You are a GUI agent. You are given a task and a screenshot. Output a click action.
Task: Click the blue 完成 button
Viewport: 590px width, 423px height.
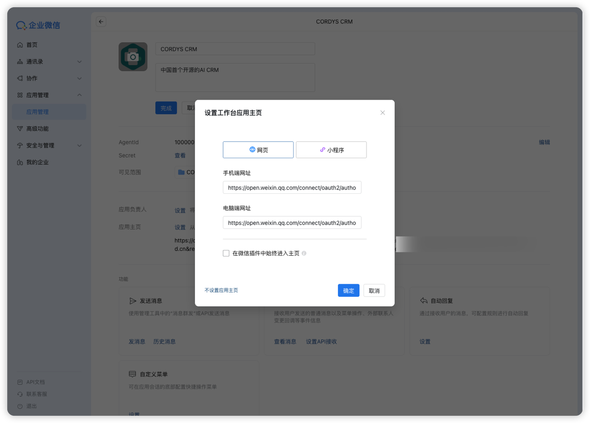(166, 108)
